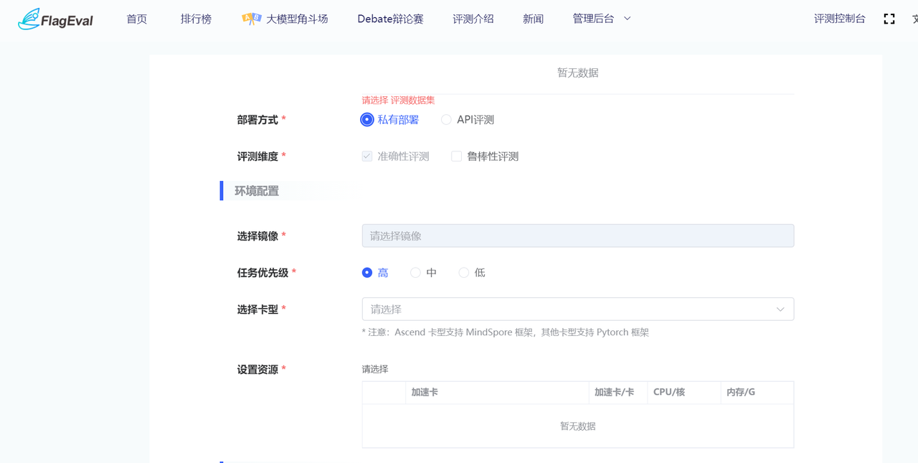Screen dimensions: 918x463
Task: Toggle fullscreen using the fullscreen icon
Action: point(889,19)
